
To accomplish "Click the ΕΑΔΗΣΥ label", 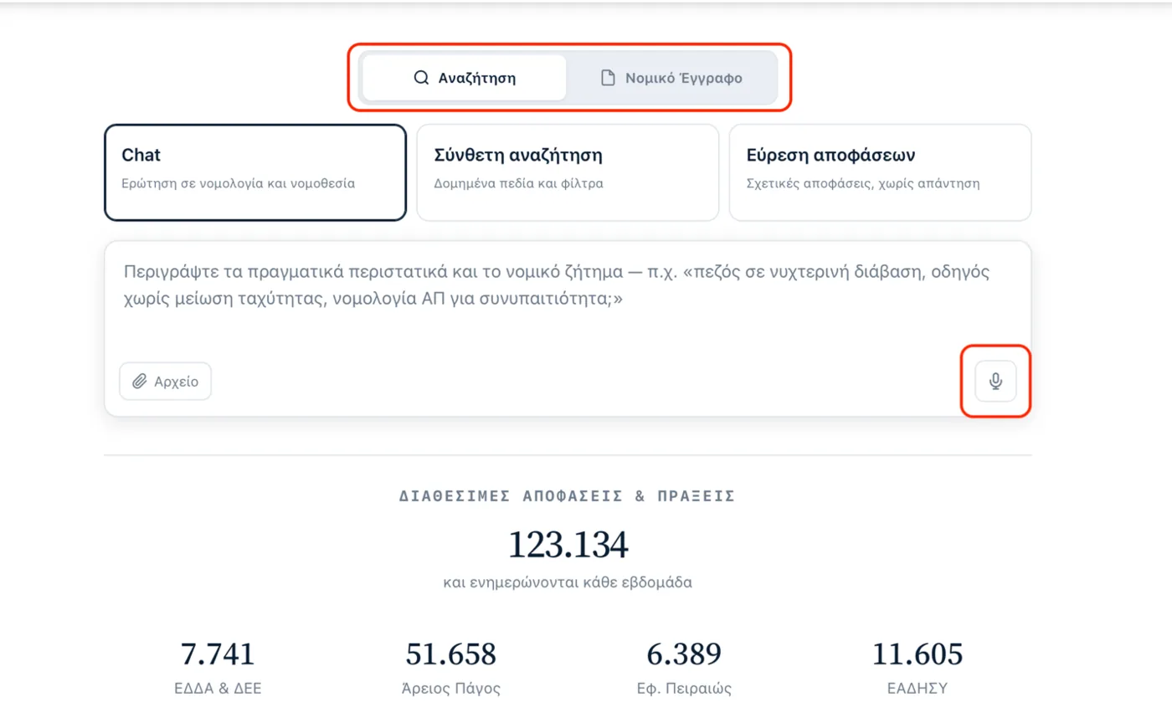I will tap(918, 690).
